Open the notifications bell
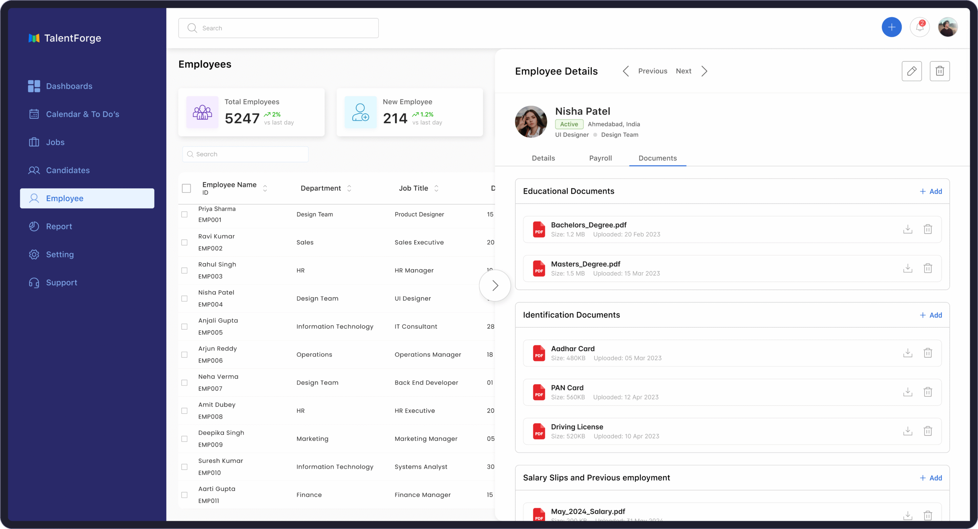This screenshot has height=529, width=978. point(920,27)
